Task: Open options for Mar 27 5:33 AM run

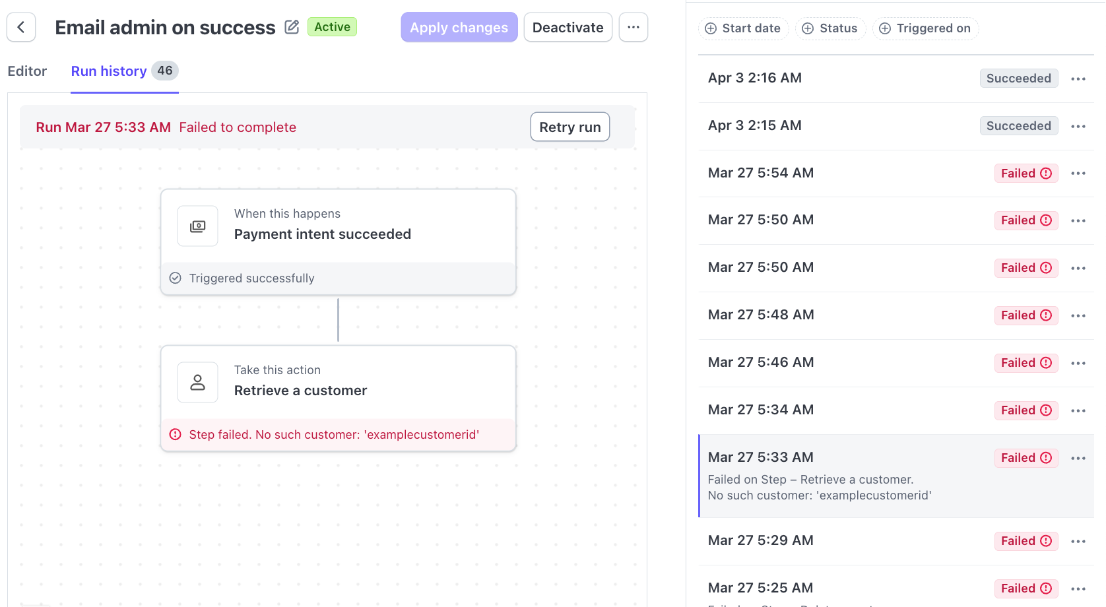Action: pos(1078,459)
